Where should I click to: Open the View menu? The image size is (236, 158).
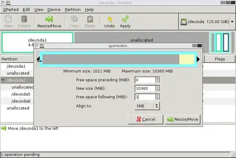coord(39,10)
